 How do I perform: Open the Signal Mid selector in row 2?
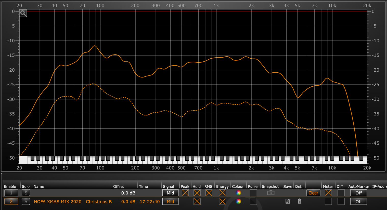pos(170,202)
